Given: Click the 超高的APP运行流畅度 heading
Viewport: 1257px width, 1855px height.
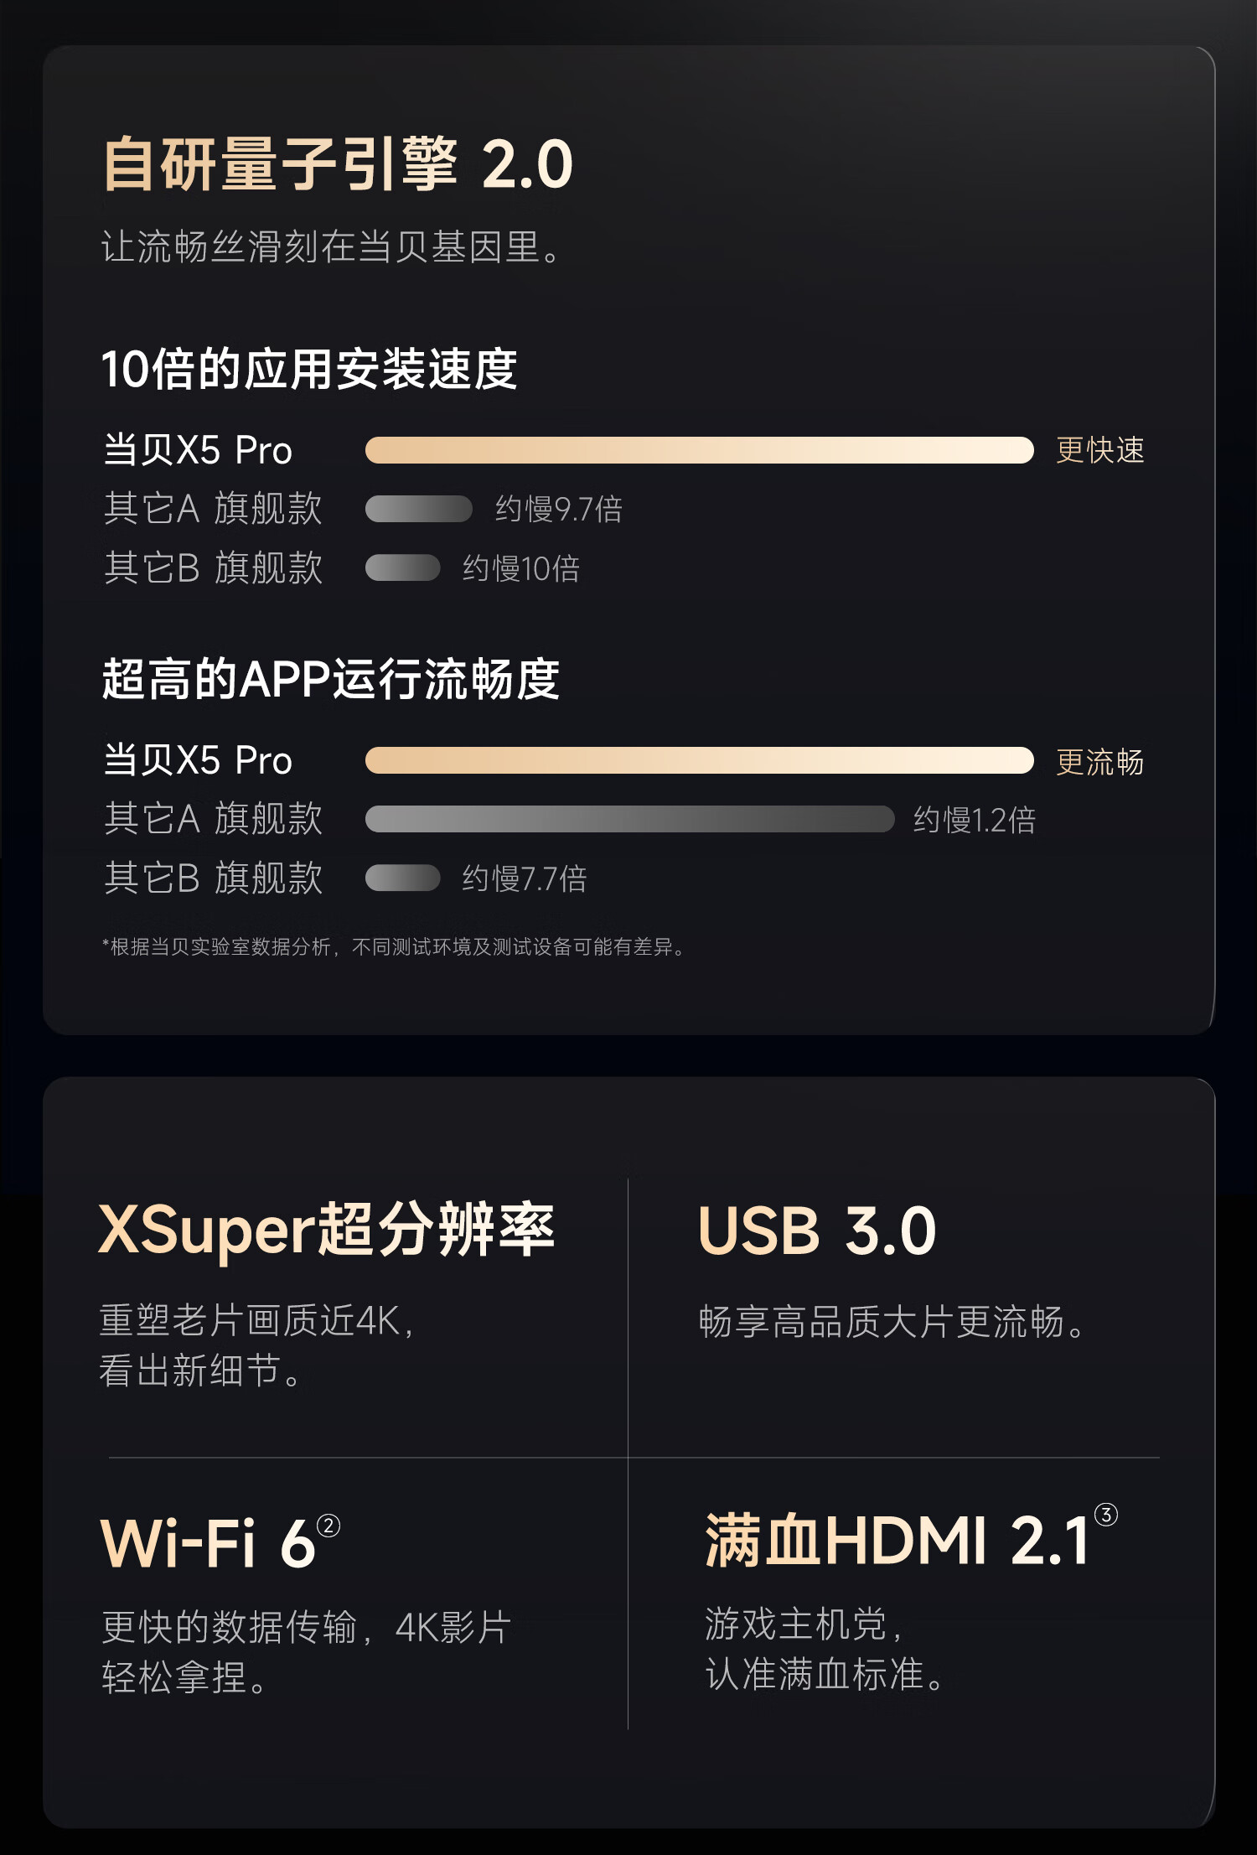Looking at the screenshot, I should pos(330,679).
